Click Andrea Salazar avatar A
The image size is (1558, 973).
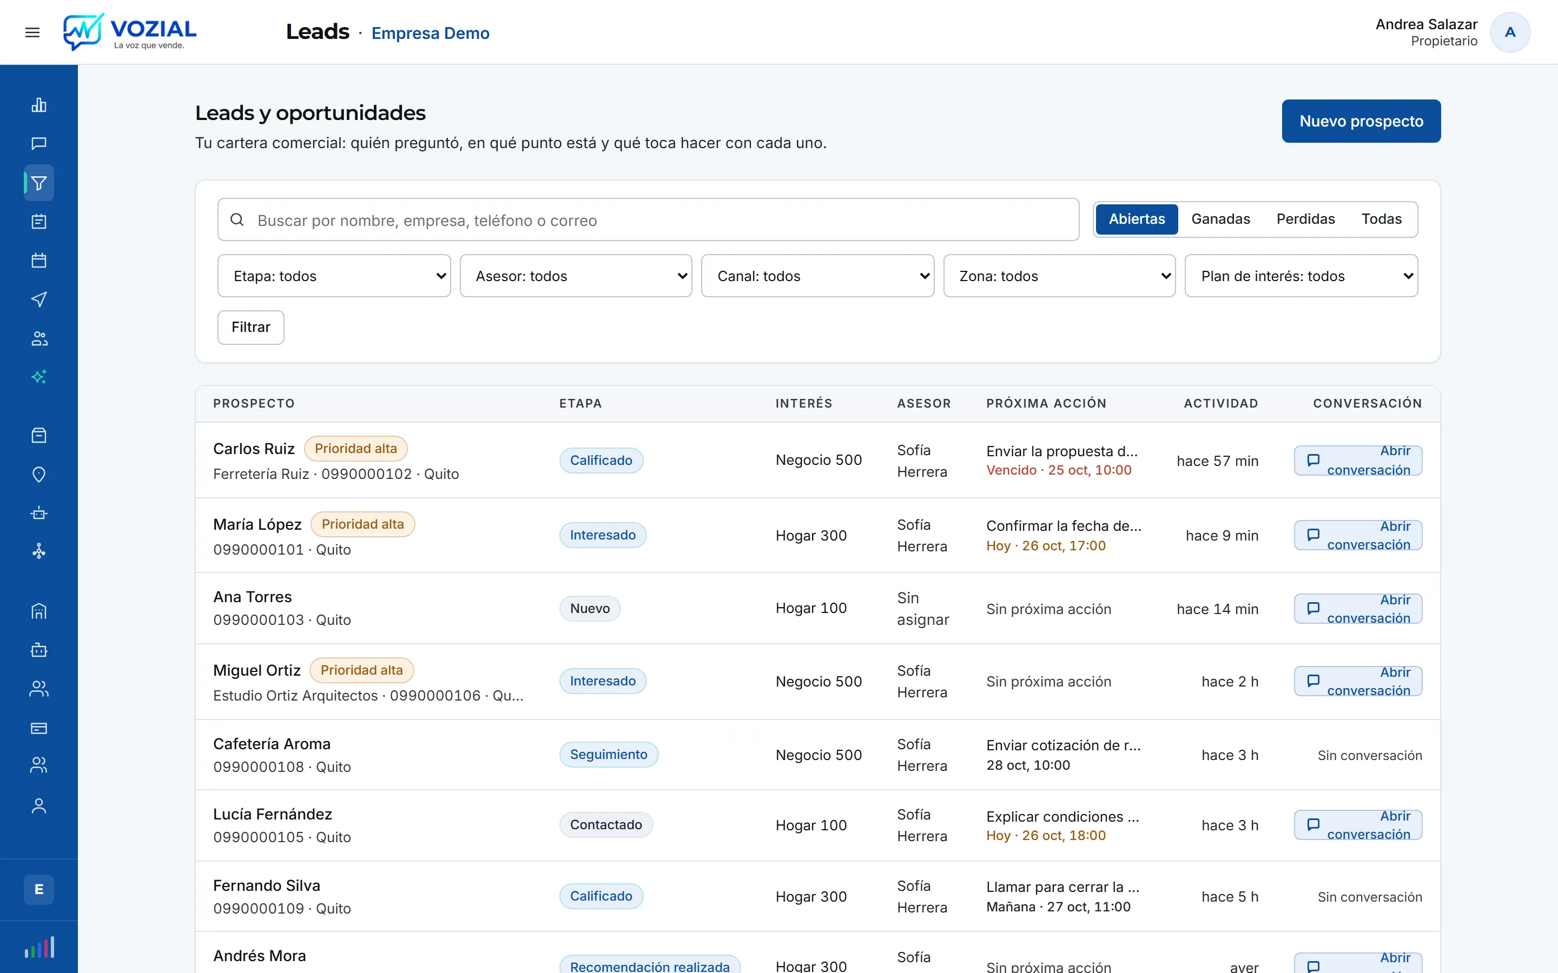click(1510, 32)
